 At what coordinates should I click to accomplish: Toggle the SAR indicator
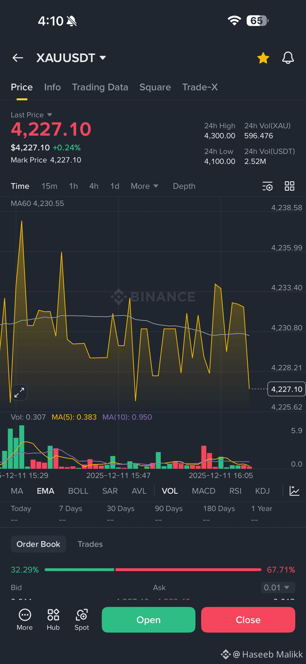pos(110,491)
